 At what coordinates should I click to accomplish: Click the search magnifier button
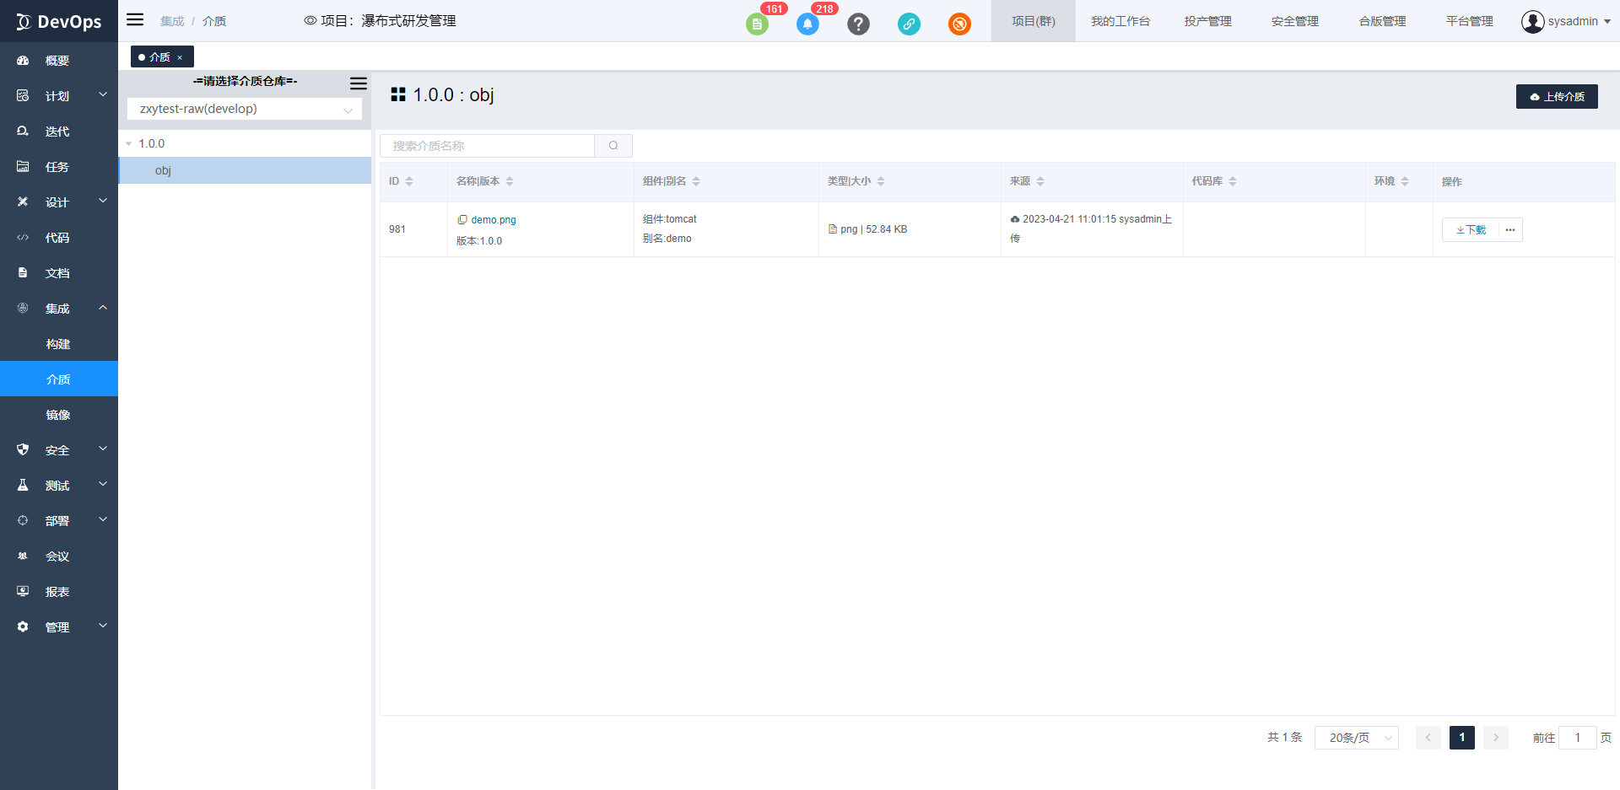[x=613, y=146]
